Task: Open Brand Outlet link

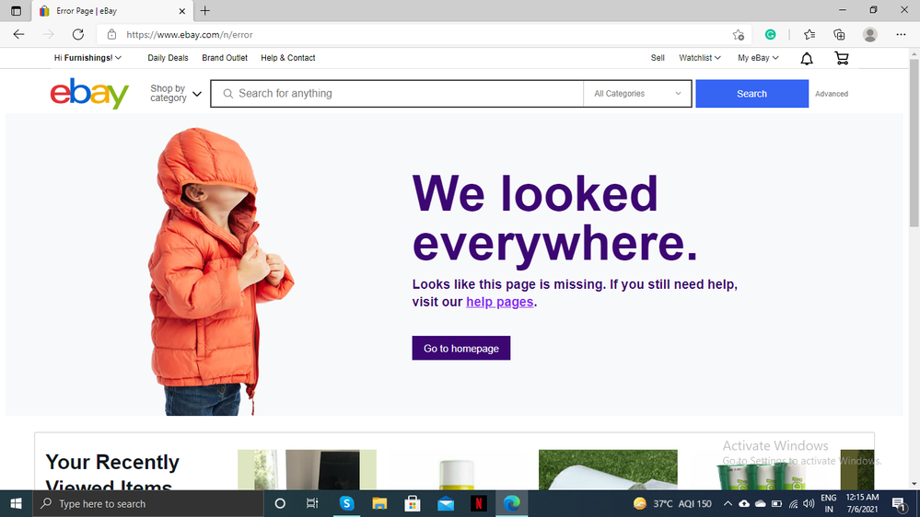Action: [225, 57]
